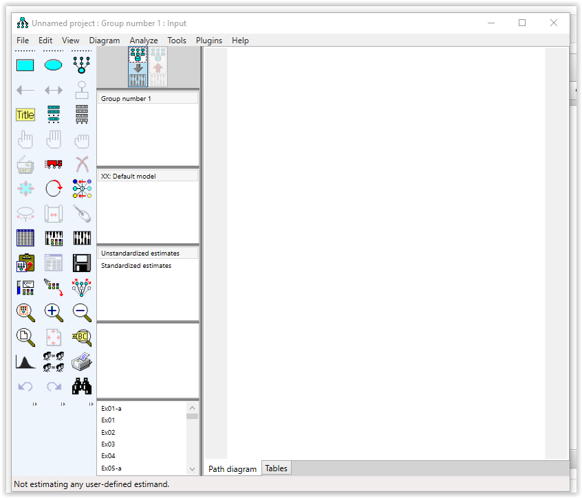This screenshot has height=498, width=582.
Task: Open the Edit menu
Action: [45, 41]
